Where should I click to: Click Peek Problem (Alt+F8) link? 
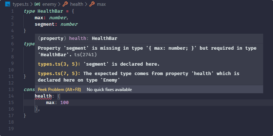coord(59,90)
